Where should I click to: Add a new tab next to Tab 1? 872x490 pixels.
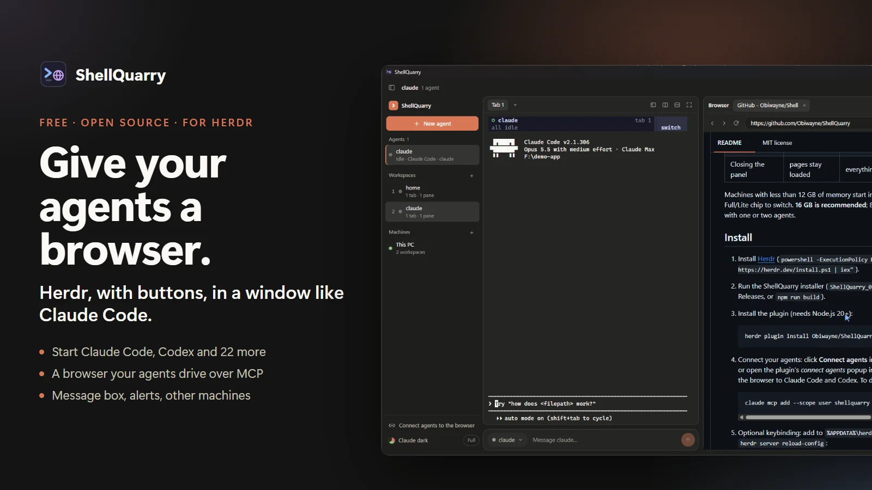pyautogui.click(x=515, y=105)
